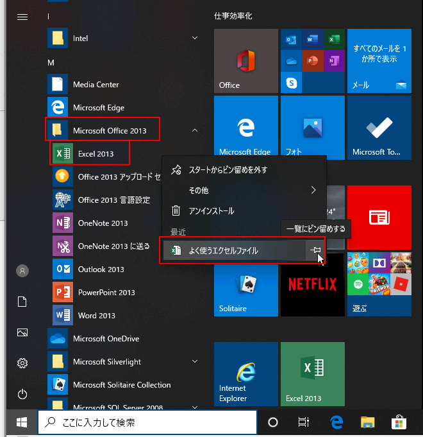Focus the ここに入力して検索 search box
The height and width of the screenshot is (437, 423).
pyautogui.click(x=147, y=422)
